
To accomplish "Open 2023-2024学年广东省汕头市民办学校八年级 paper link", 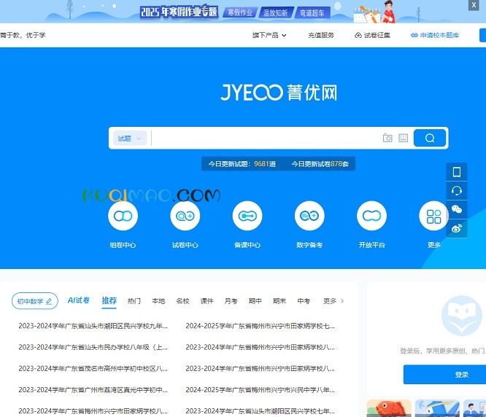I will [x=93, y=347].
